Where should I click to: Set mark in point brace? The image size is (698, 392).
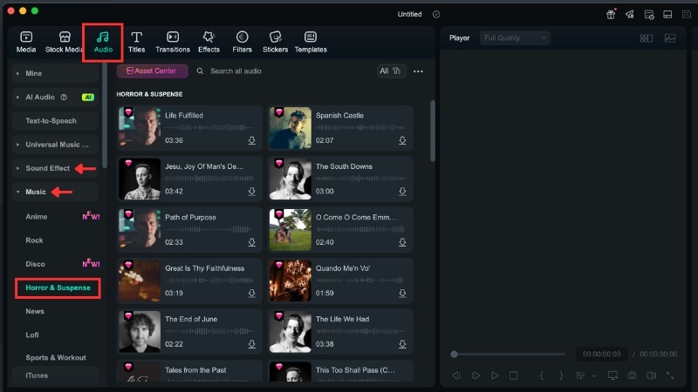click(541, 375)
